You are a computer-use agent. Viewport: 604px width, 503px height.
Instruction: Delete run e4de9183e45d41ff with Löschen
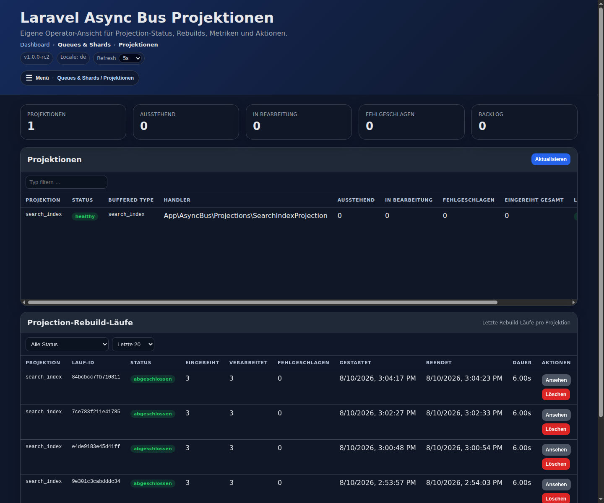coord(556,464)
